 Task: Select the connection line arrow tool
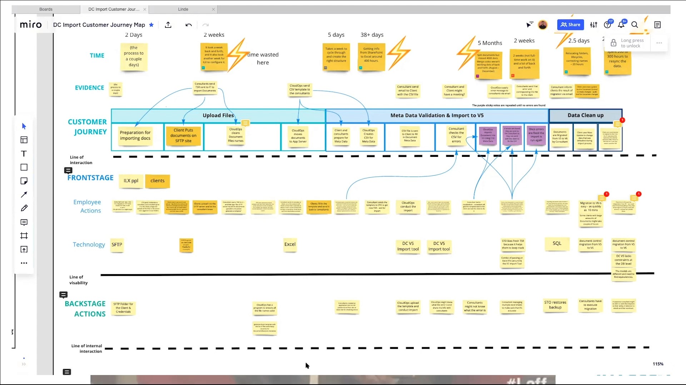pyautogui.click(x=24, y=195)
